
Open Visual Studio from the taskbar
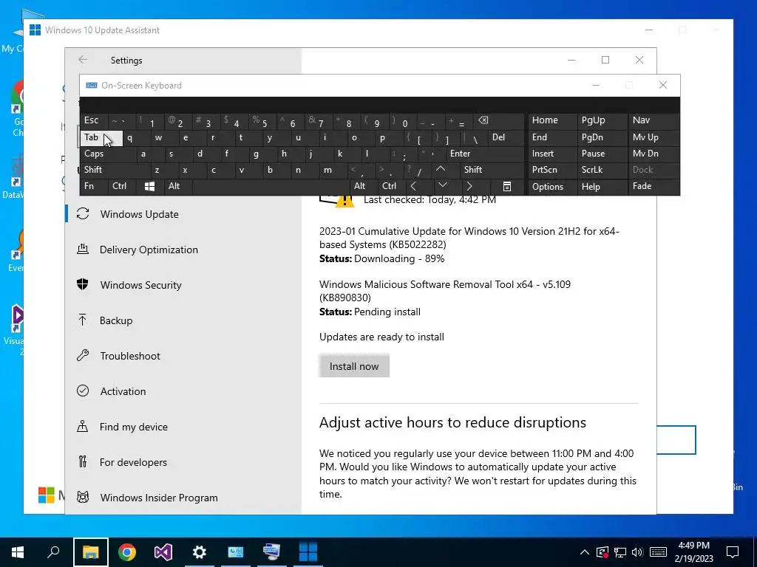point(163,552)
